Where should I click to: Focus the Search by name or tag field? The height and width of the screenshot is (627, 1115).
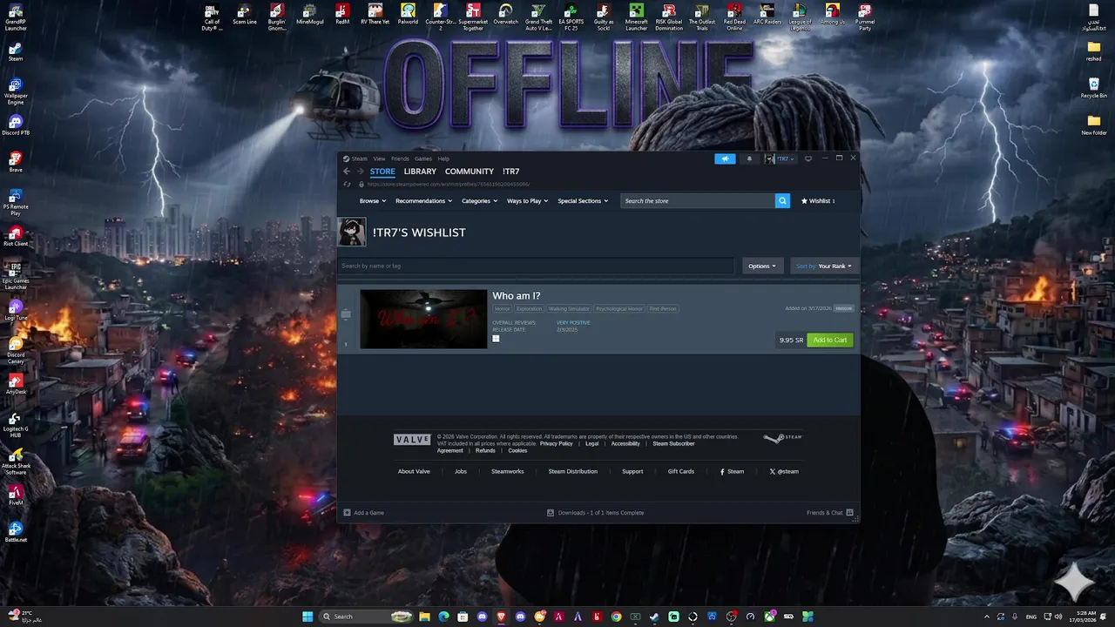[x=537, y=266]
